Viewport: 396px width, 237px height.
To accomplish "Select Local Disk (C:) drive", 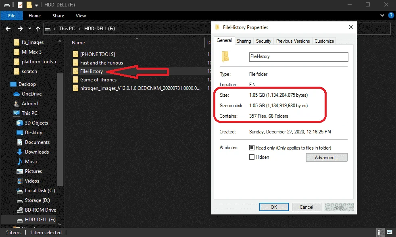I will [40, 191].
